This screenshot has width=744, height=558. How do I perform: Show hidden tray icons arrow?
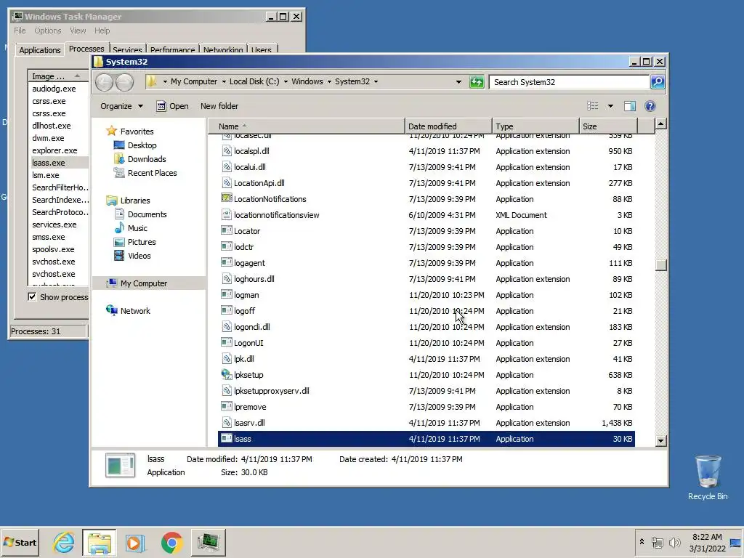click(642, 542)
